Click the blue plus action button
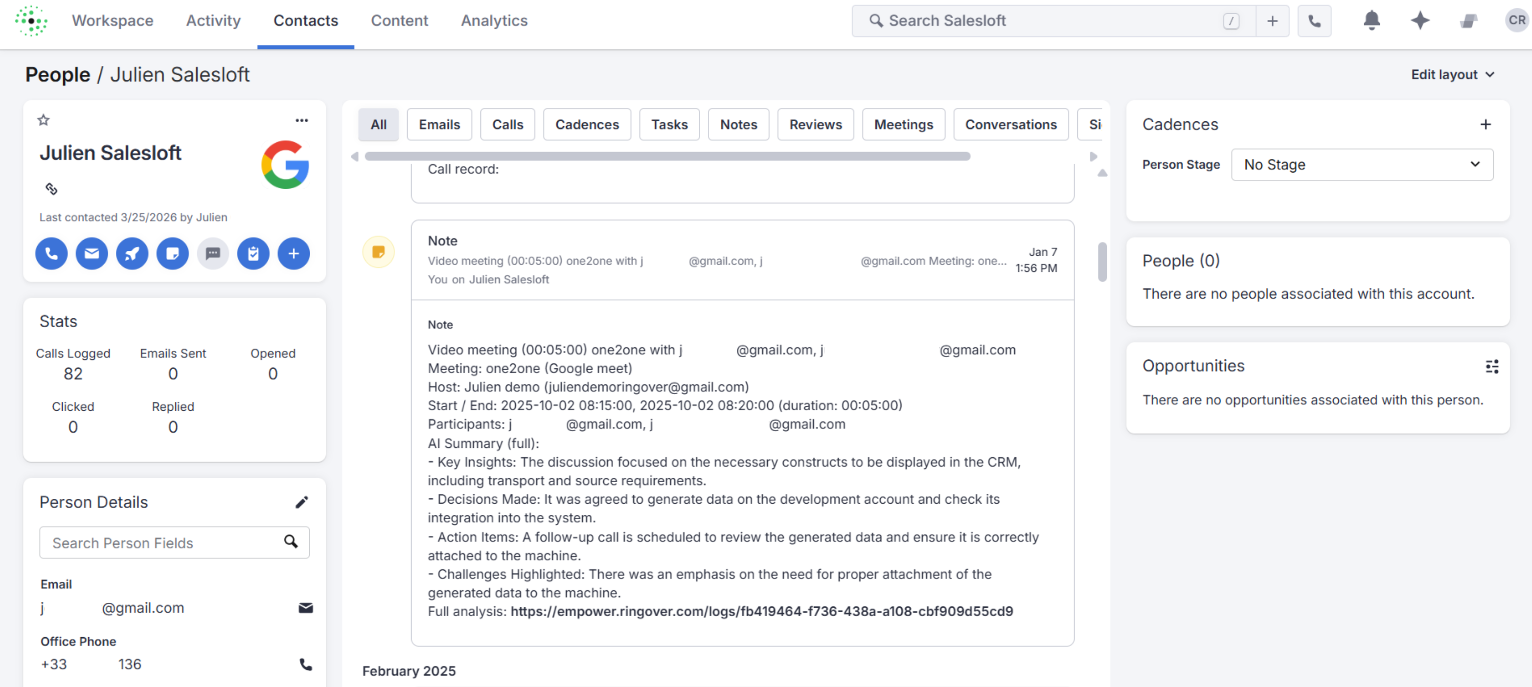Image resolution: width=1532 pixels, height=687 pixels. (294, 254)
